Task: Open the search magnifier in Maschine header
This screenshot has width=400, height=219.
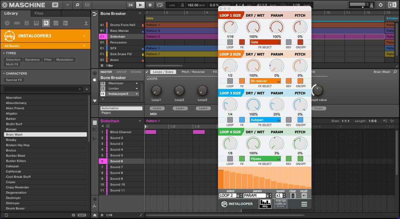Action: [77, 5]
